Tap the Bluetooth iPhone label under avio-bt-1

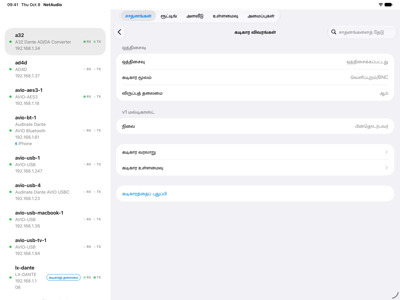click(23, 143)
